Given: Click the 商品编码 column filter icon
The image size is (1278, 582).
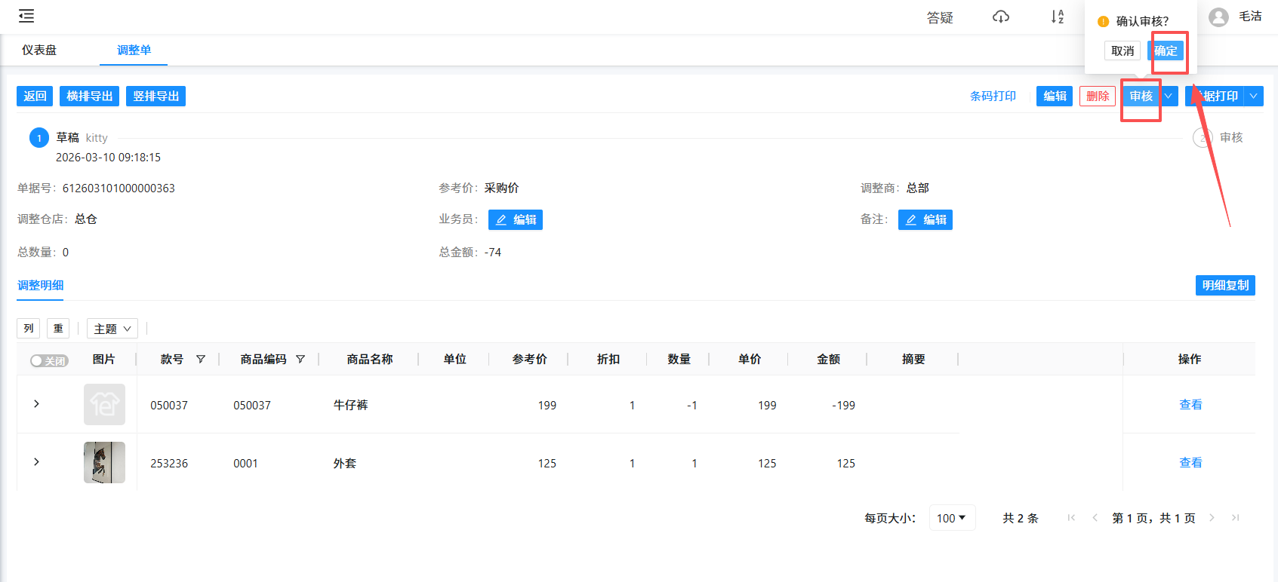Looking at the screenshot, I should (x=300, y=360).
